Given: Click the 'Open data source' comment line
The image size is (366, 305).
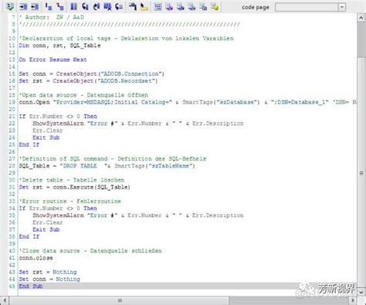Looking at the screenshot, I should click(x=83, y=95).
